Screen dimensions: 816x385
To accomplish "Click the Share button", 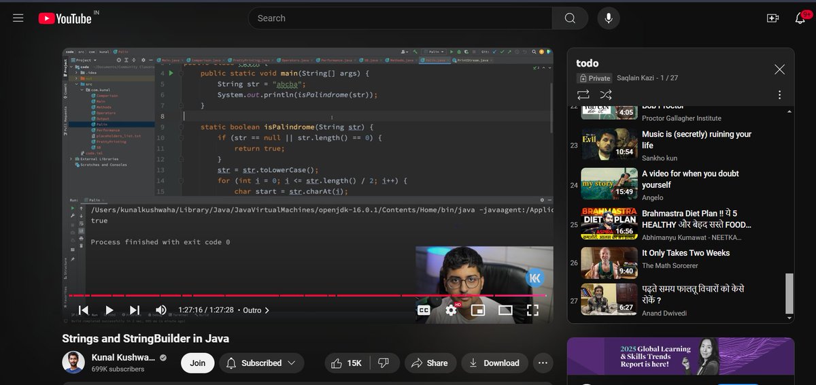I will point(430,363).
